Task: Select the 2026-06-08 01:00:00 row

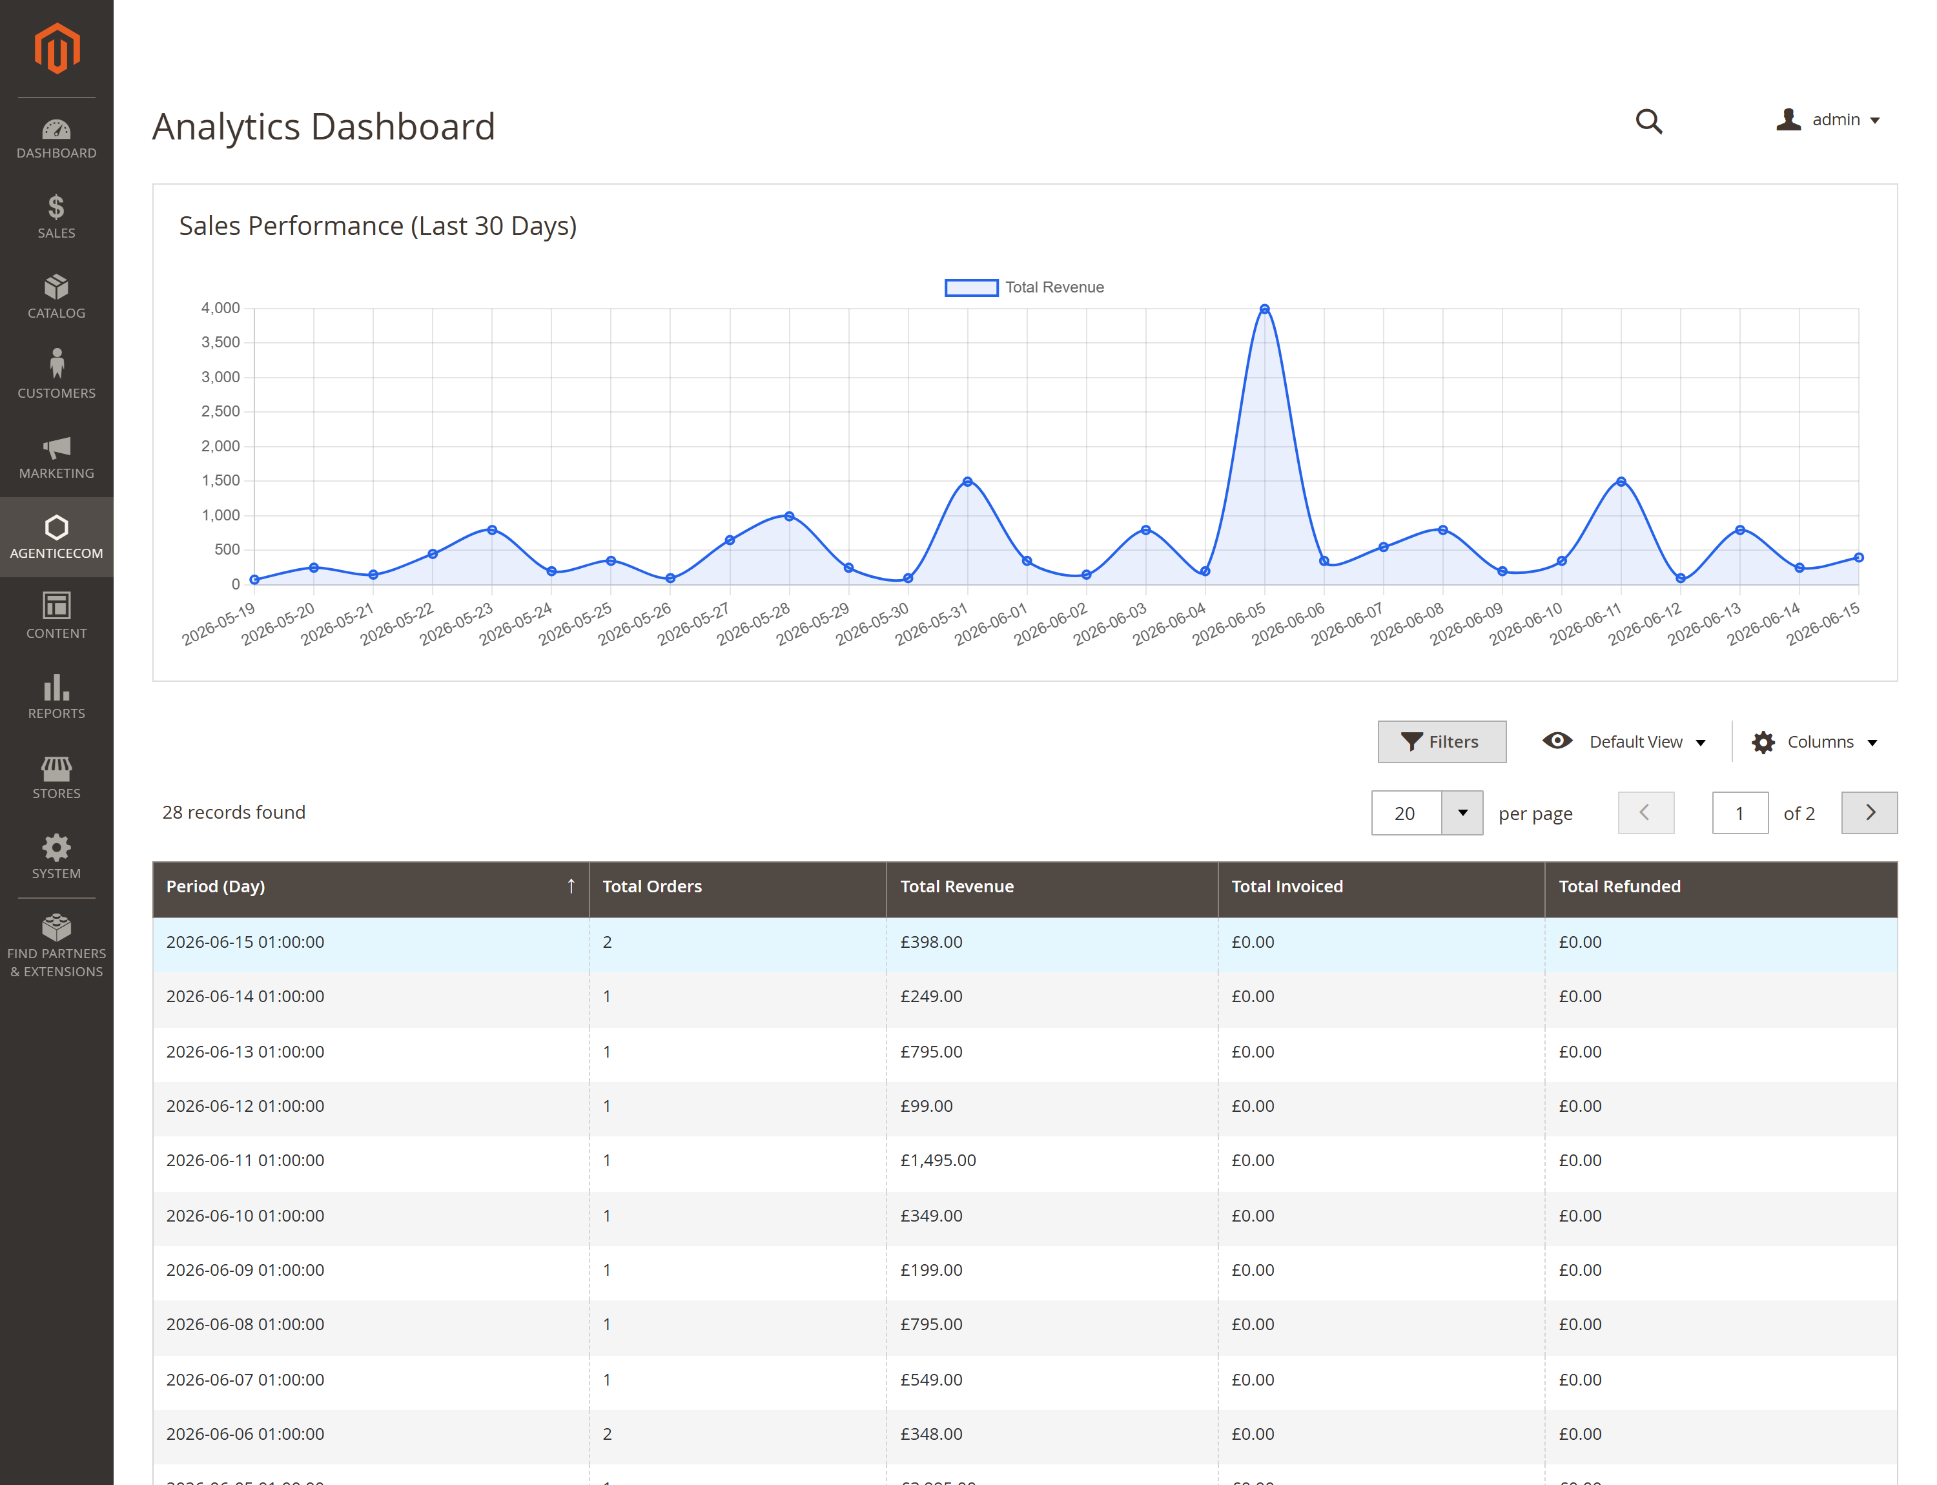Action: 1025,1326
